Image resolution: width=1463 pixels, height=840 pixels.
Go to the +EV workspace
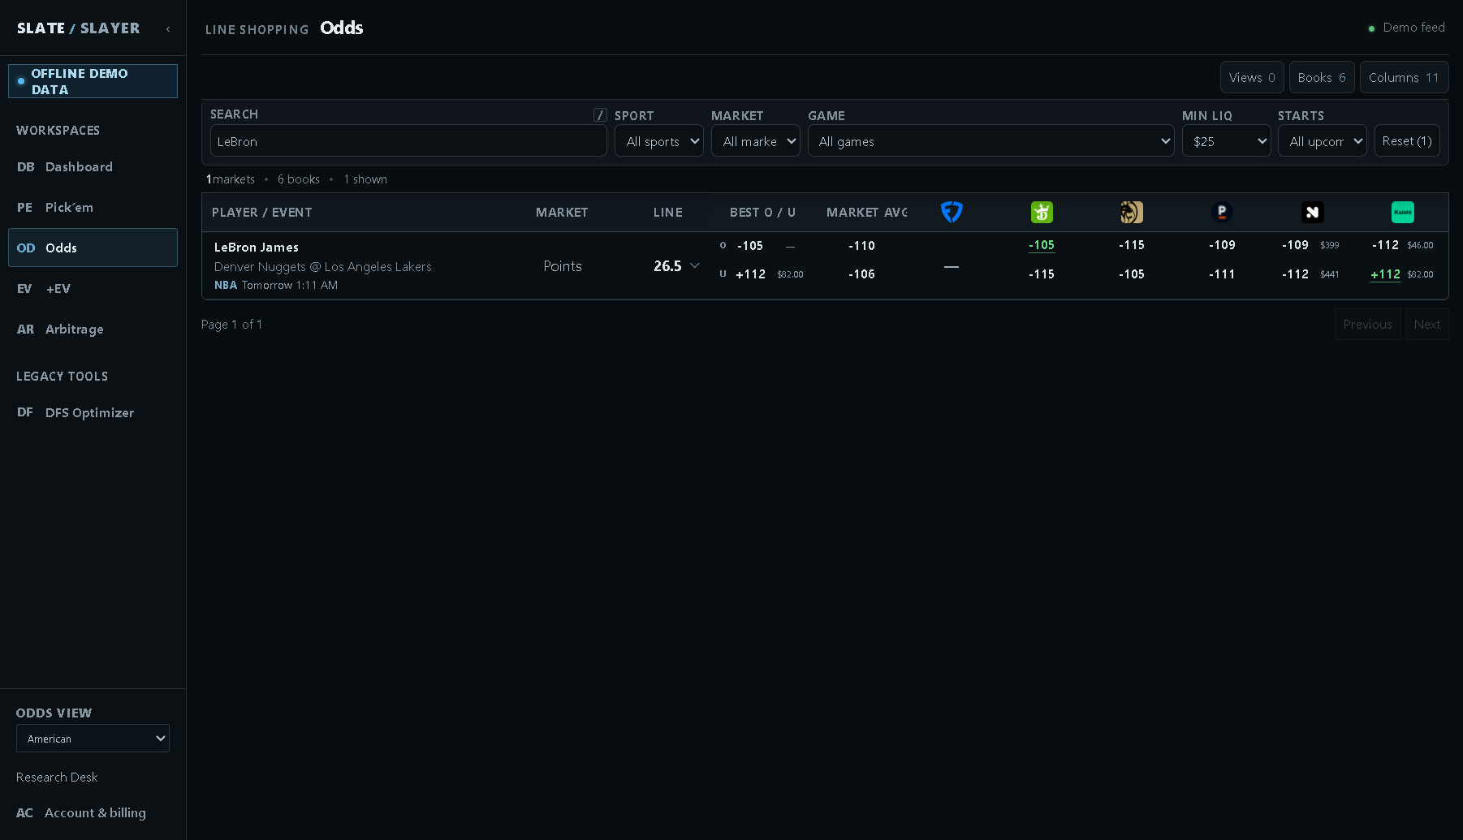pyautogui.click(x=93, y=288)
